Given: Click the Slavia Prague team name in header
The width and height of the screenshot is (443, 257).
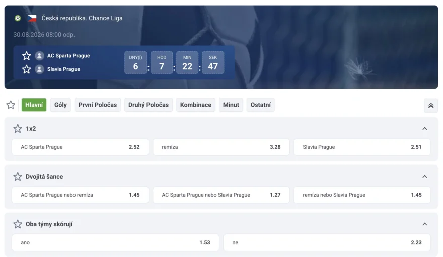Looking at the screenshot, I should 63,69.
